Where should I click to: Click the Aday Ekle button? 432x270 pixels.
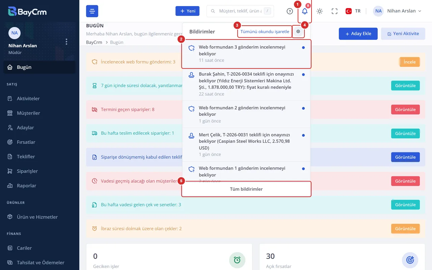[x=358, y=34]
